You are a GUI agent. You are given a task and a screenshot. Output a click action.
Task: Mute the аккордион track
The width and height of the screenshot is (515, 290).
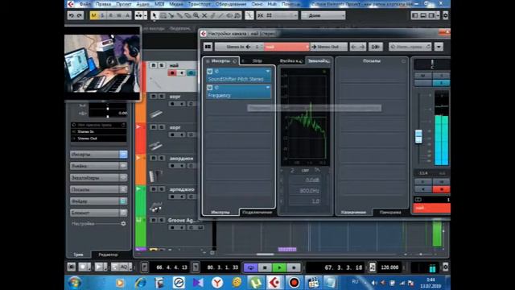pos(154,158)
